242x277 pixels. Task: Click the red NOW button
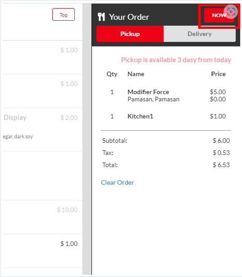pyautogui.click(x=219, y=15)
